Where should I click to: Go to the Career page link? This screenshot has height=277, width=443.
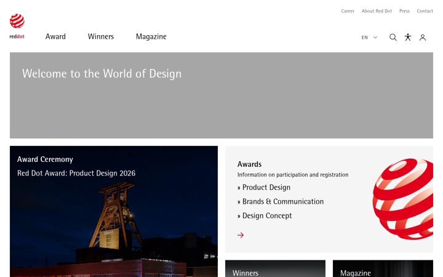(348, 11)
